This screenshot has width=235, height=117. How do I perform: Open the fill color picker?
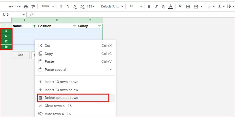pyautogui.click(x=180, y=6)
